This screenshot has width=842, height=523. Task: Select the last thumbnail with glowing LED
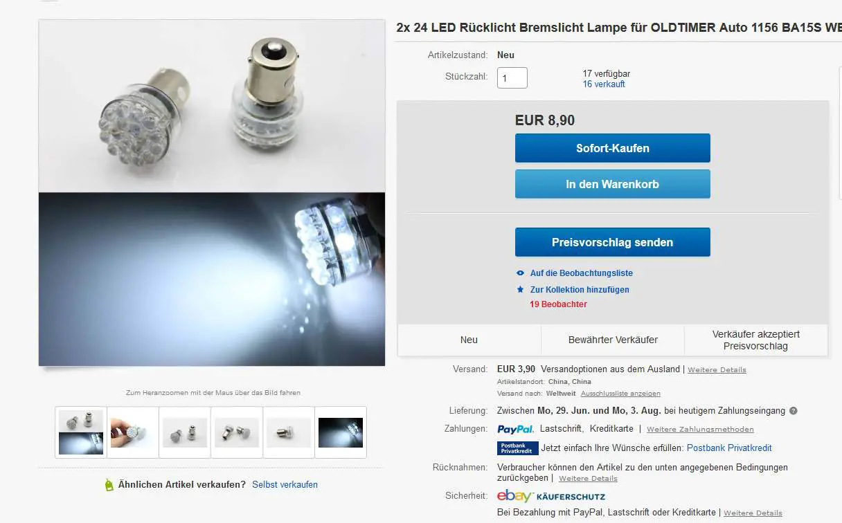(x=341, y=432)
